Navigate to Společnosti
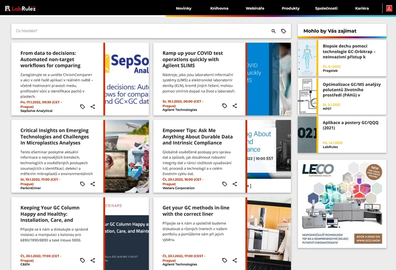396x270 pixels. coord(326,8)
